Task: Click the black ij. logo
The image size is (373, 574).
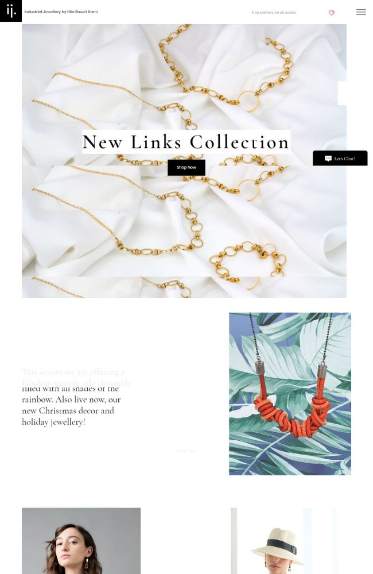Action: coord(10,10)
